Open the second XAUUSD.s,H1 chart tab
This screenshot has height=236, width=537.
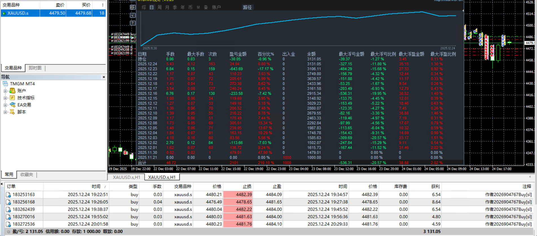coord(162,177)
